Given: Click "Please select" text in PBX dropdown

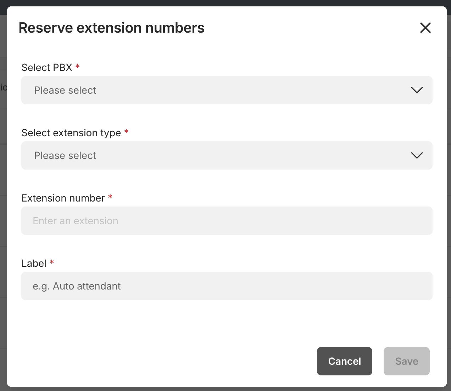Looking at the screenshot, I should click(x=65, y=90).
